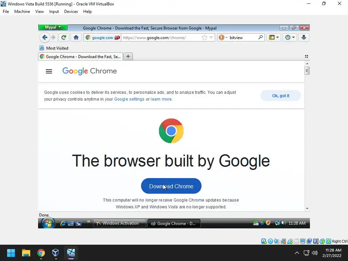Viewport: 348px width, 261px height.
Task: Click the Vista taskbar clock 11:28 AM
Action: click(297, 223)
